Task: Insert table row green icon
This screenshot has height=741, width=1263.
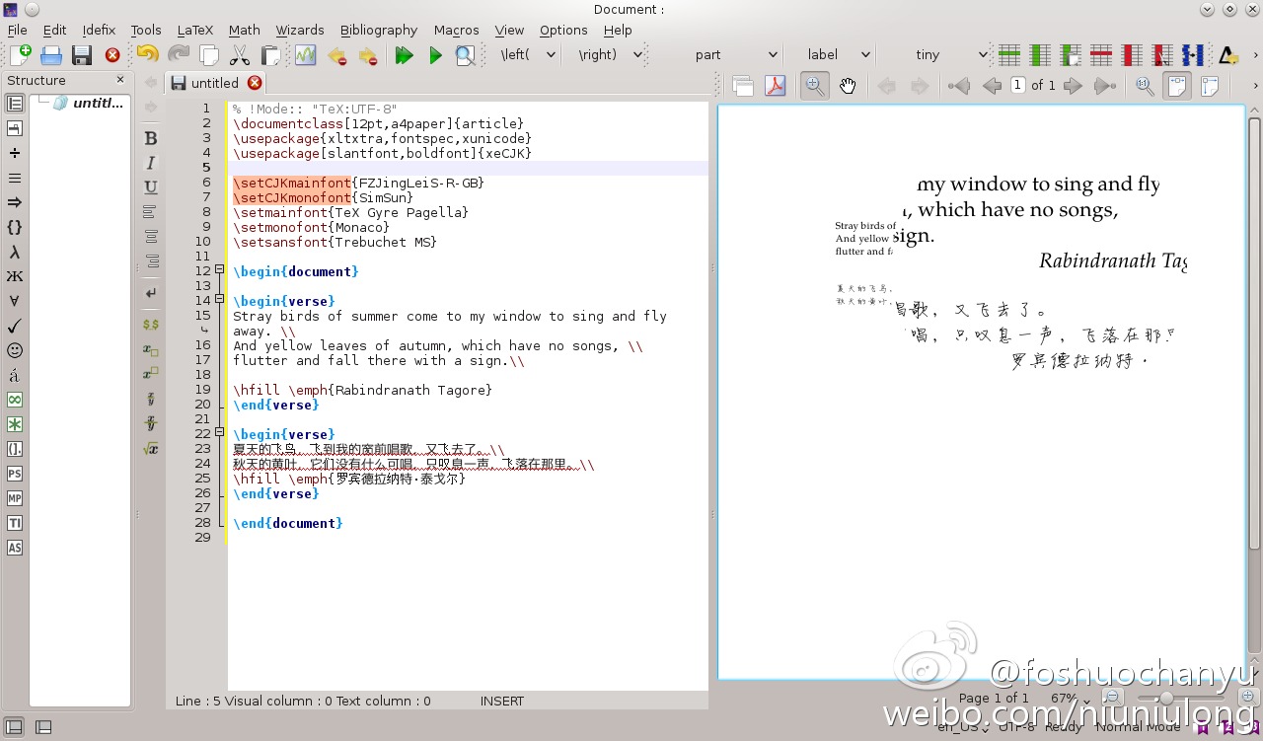Action: pyautogui.click(x=1008, y=55)
